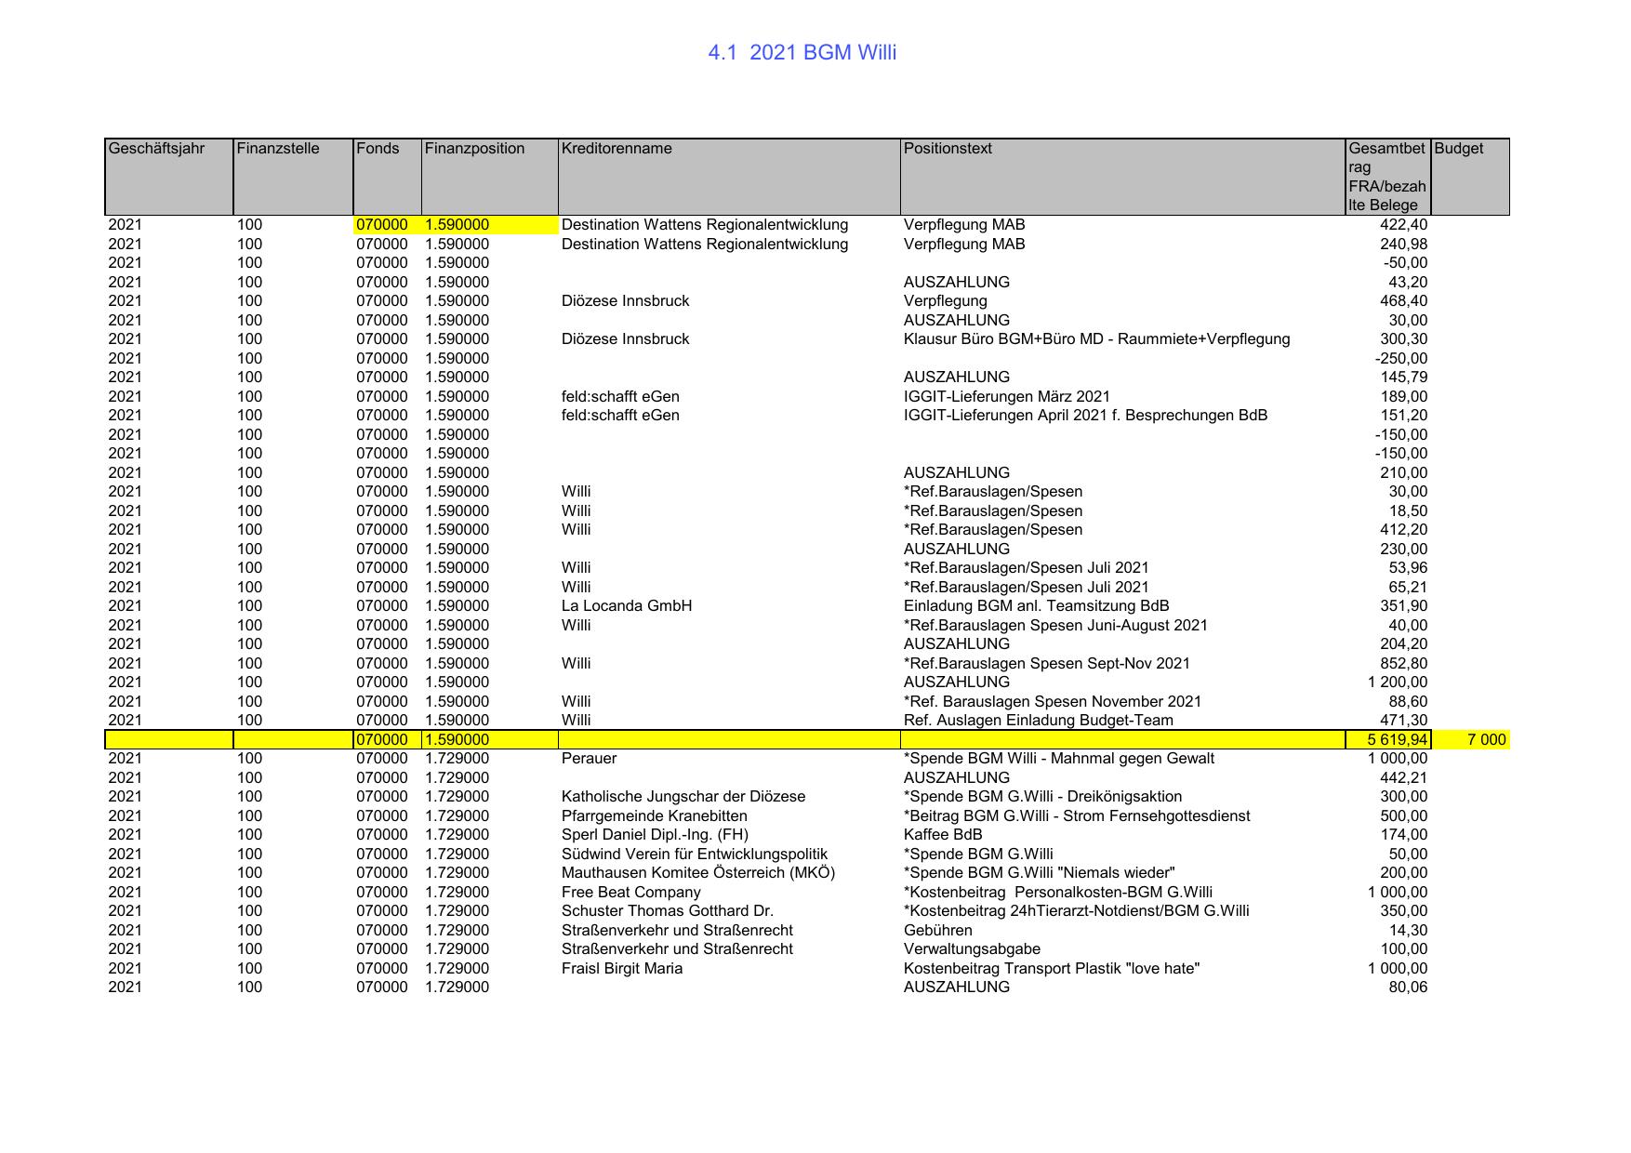Select the Geschäftsjahr column header

coord(156,149)
